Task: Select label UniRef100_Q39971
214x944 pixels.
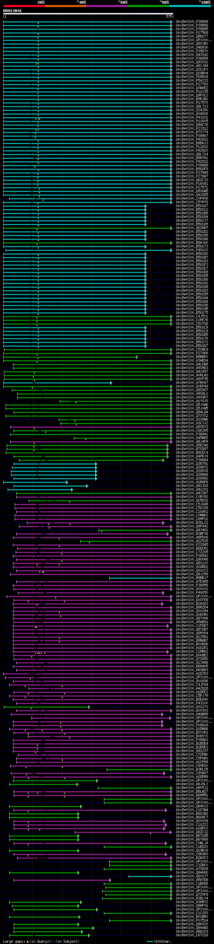Action: pyautogui.click(x=192, y=467)
